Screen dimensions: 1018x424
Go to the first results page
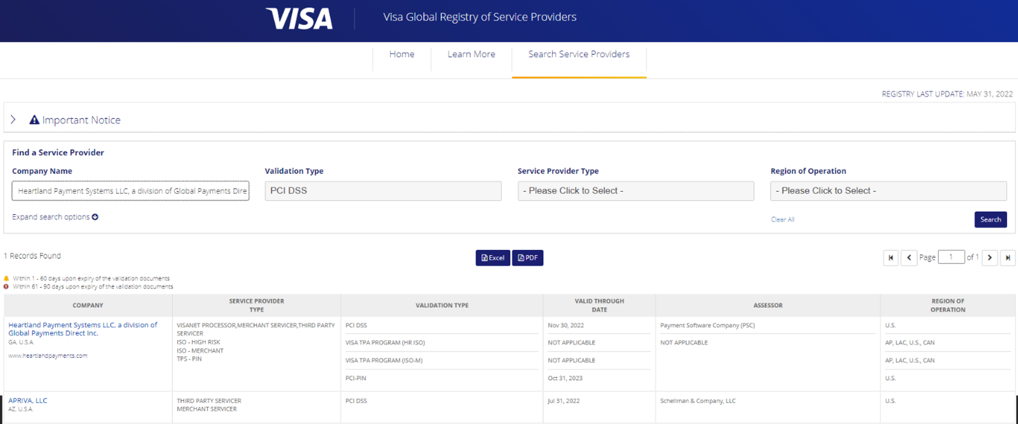pos(891,258)
